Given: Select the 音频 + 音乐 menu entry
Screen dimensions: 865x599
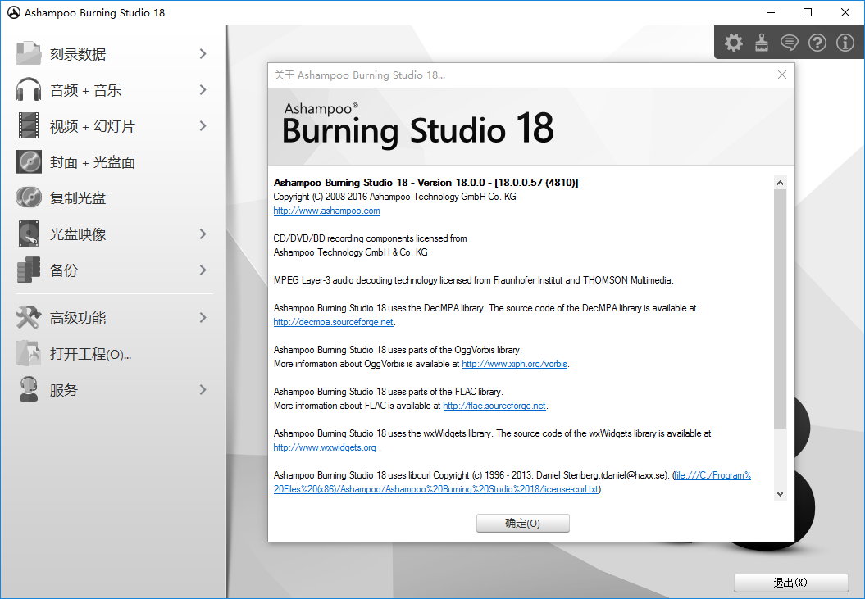Looking at the screenshot, I should tap(113, 90).
